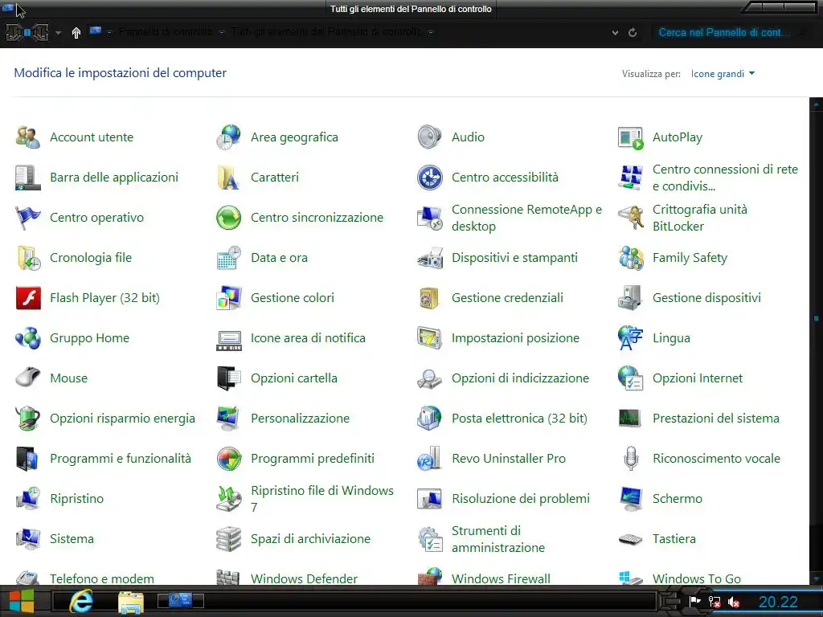Open the Area geografica globe icon

click(x=229, y=137)
